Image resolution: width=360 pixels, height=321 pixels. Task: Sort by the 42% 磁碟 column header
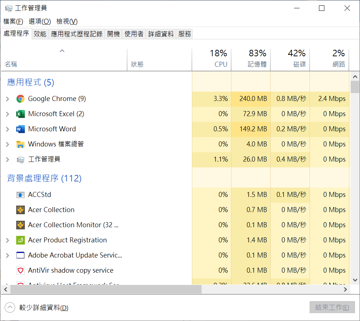point(290,60)
